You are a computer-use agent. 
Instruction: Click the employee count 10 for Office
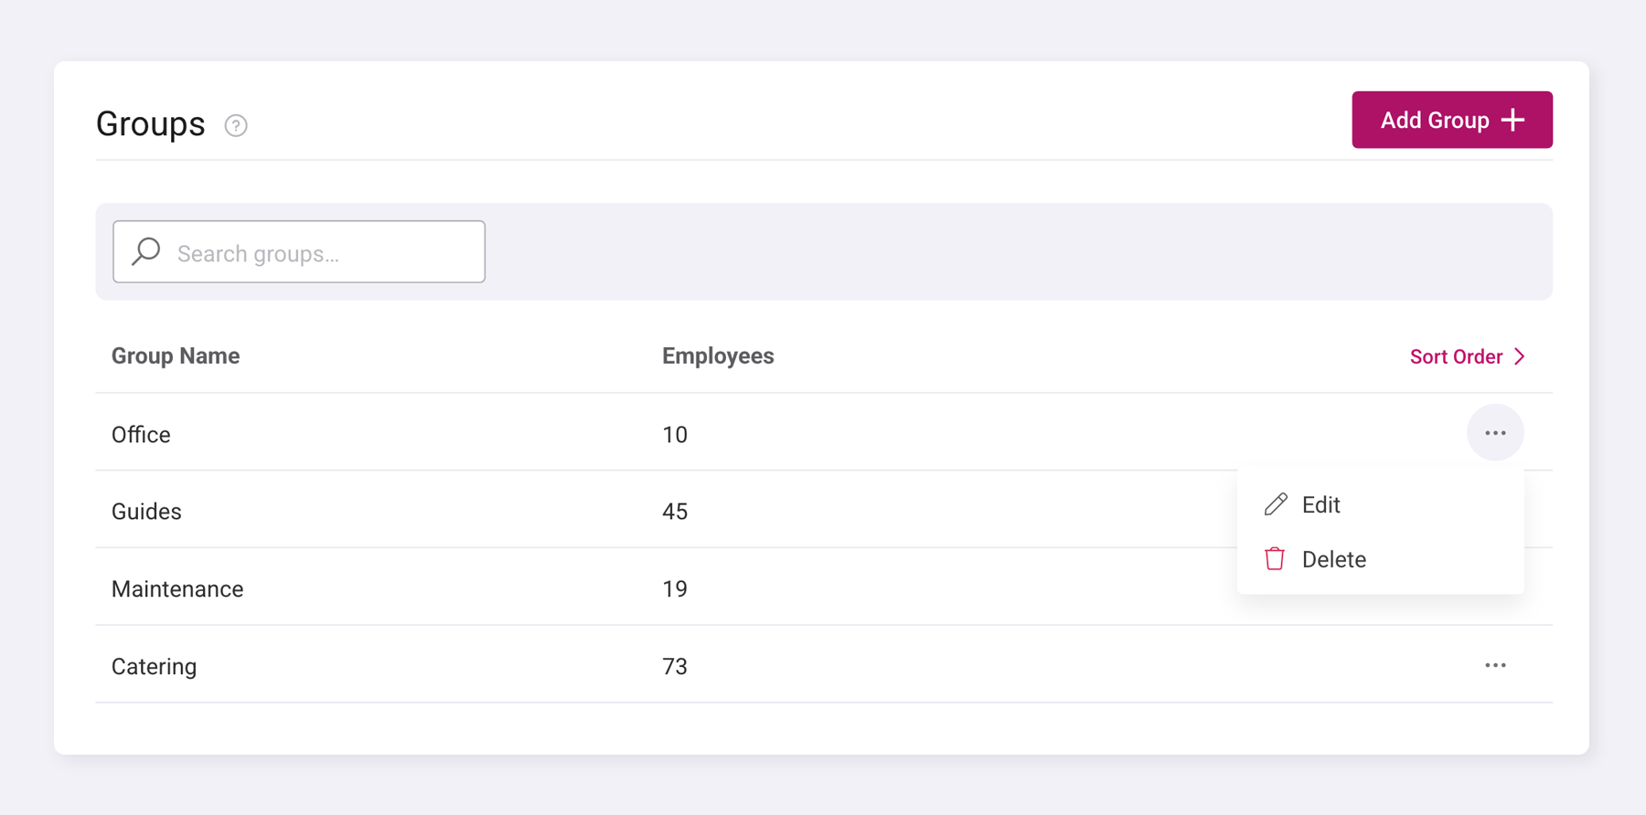point(675,435)
